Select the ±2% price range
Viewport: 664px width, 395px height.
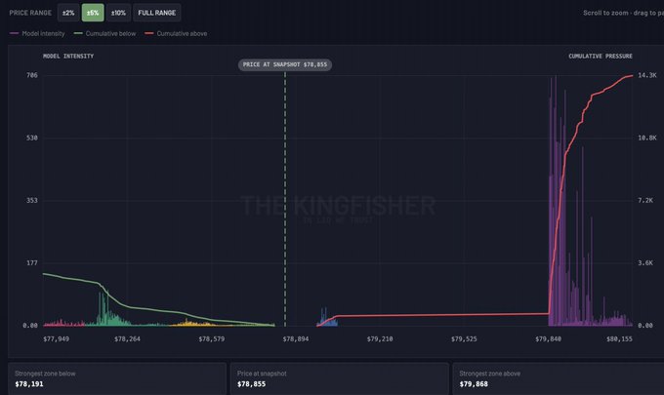click(68, 13)
